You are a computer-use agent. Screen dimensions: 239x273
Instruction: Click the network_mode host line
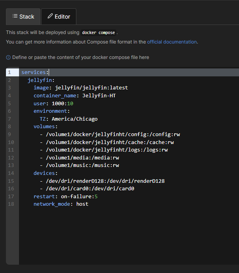pyautogui.click(x=61, y=204)
